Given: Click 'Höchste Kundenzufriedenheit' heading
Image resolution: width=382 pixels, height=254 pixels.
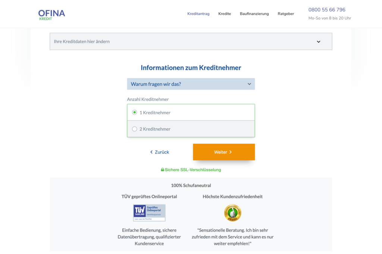Looking at the screenshot, I should (x=232, y=197).
